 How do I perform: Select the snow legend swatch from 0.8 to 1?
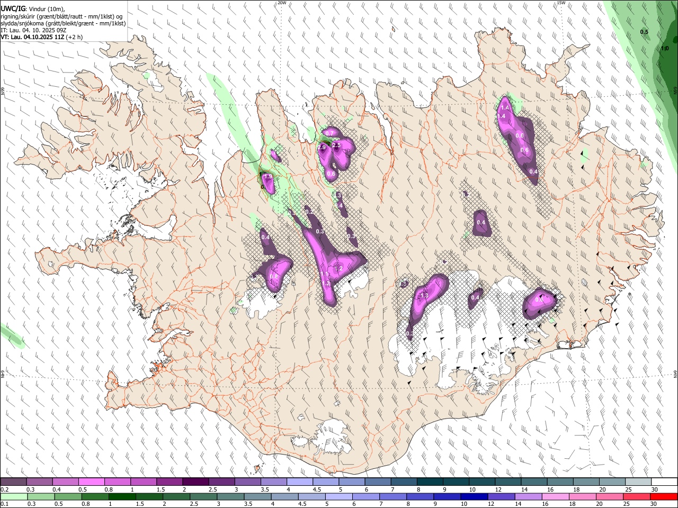[x=117, y=482]
